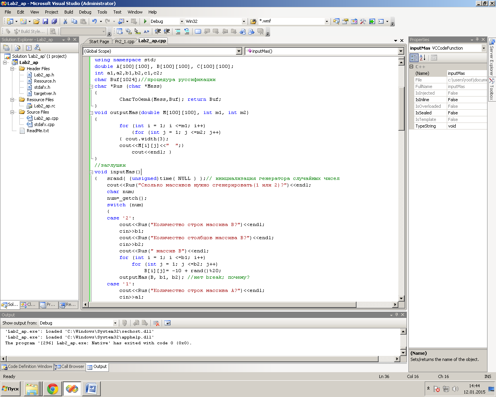This screenshot has width=496, height=397.
Task: Open Google Chrome from the taskbar
Action: click(x=52, y=389)
